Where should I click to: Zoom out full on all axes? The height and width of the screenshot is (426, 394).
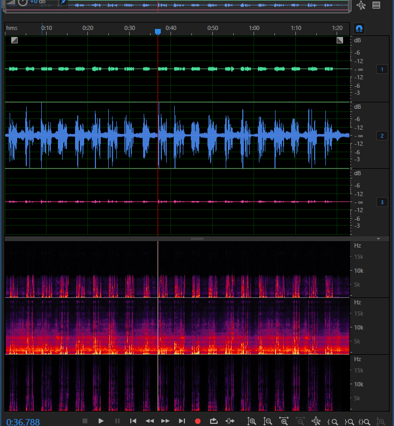point(316,421)
